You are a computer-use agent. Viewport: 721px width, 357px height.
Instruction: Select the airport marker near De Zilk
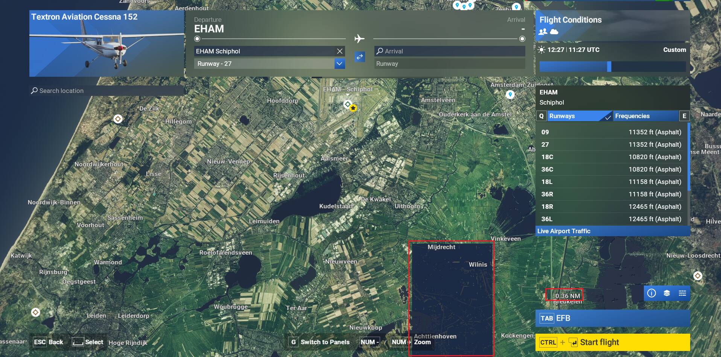[x=118, y=119]
